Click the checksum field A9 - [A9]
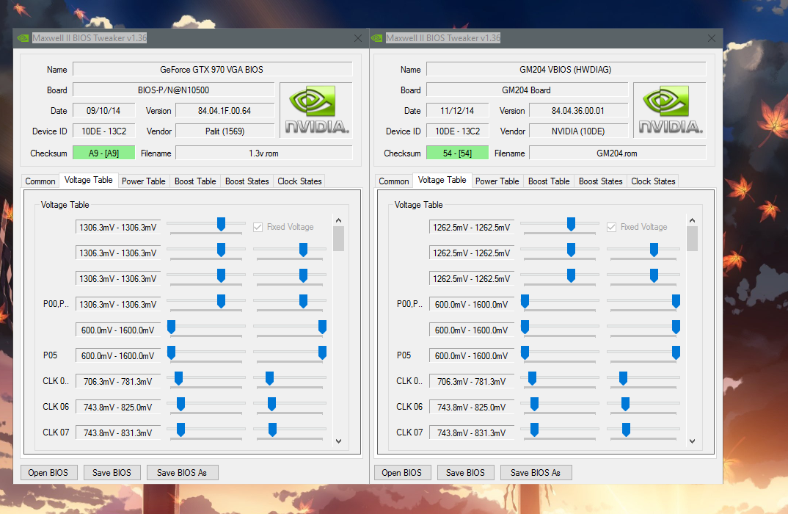The height and width of the screenshot is (514, 788). (x=104, y=153)
